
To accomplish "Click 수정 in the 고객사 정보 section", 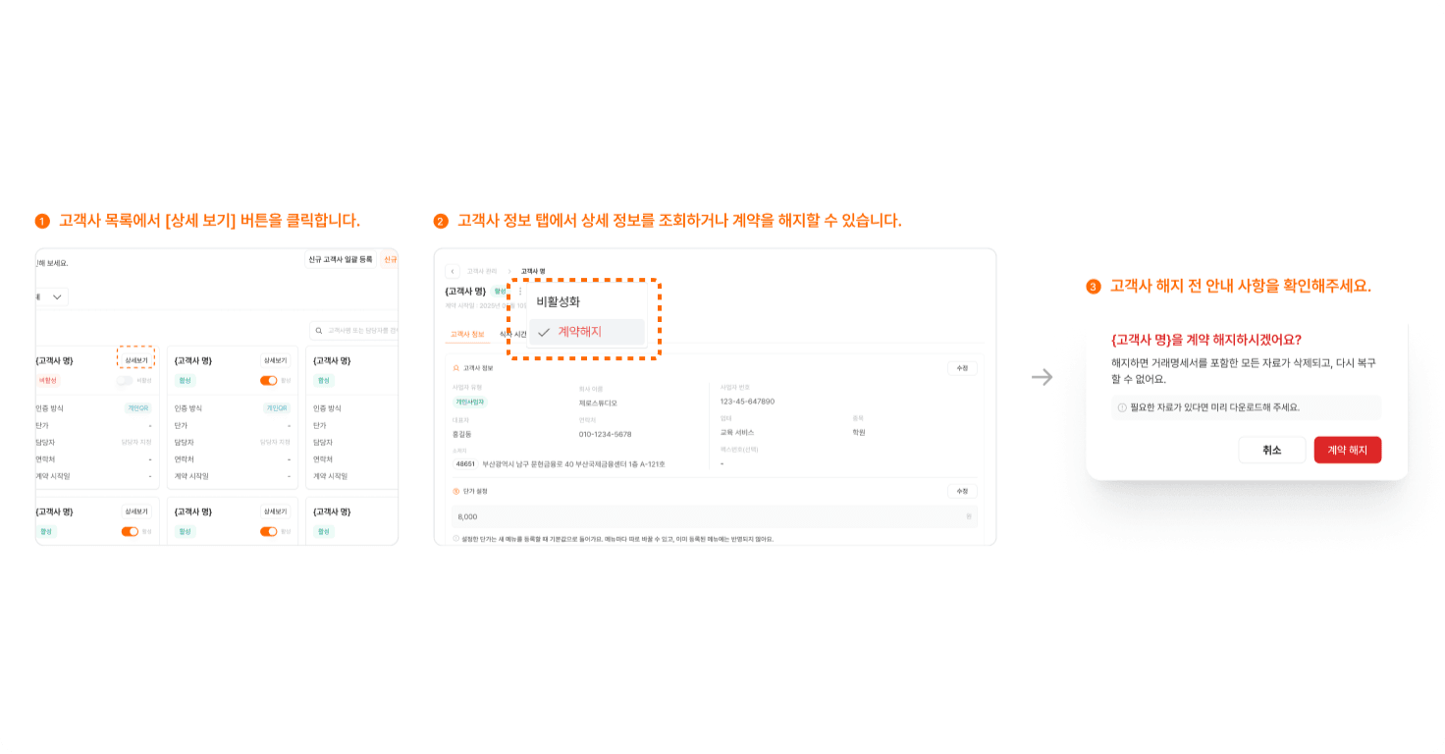I will (962, 368).
